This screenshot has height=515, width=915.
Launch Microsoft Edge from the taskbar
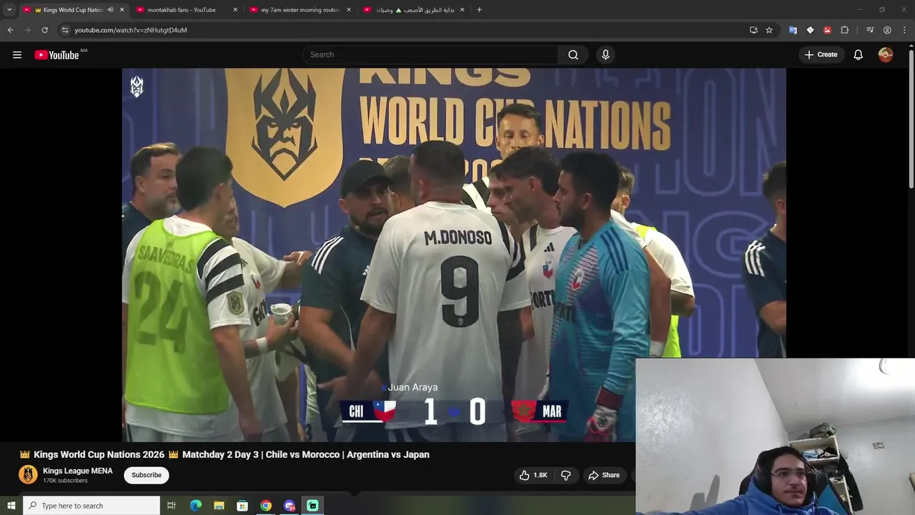(196, 506)
